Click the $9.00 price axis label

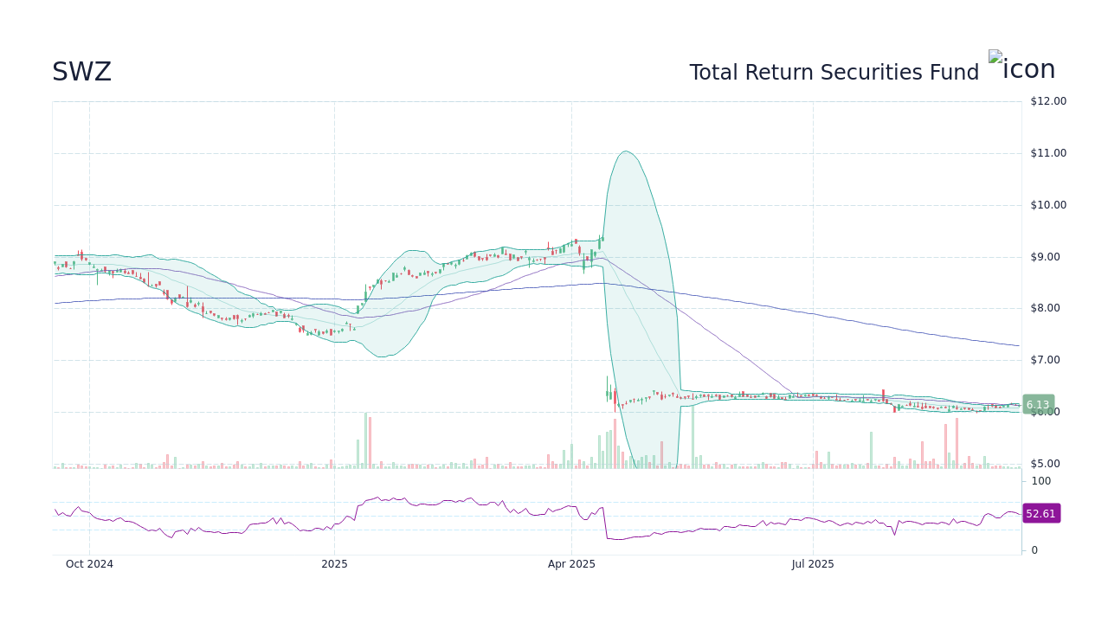tap(1045, 257)
